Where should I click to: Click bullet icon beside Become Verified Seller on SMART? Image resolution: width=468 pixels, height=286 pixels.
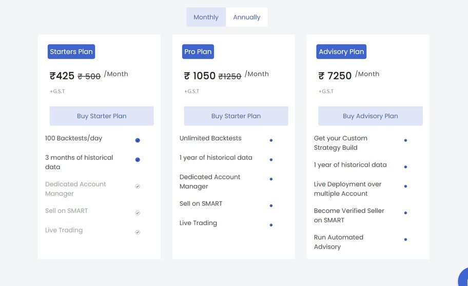[405, 213]
